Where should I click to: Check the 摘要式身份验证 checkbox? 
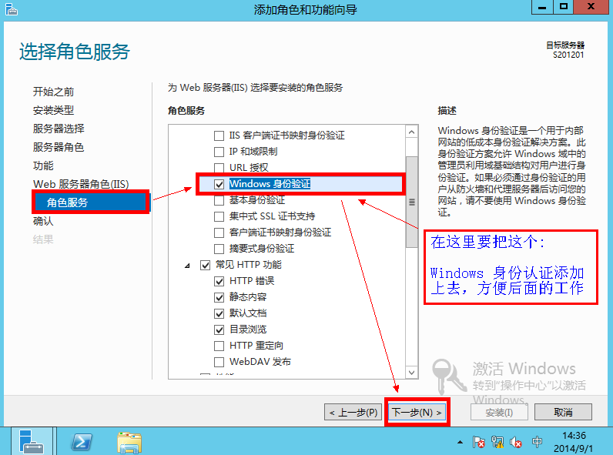(219, 249)
